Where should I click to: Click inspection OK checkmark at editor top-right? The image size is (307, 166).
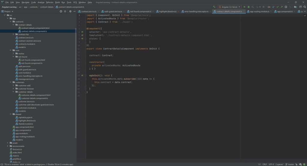tap(305, 16)
